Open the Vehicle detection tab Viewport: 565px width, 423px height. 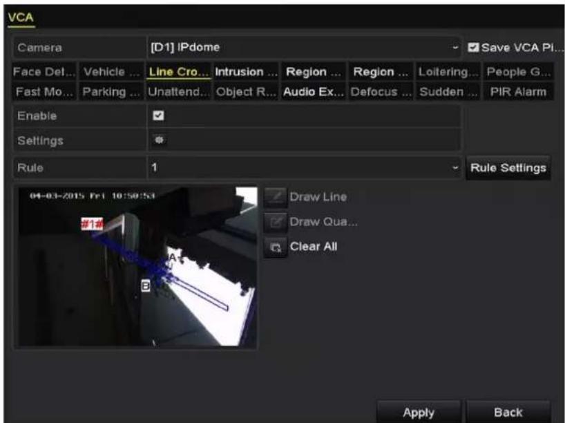(x=111, y=72)
